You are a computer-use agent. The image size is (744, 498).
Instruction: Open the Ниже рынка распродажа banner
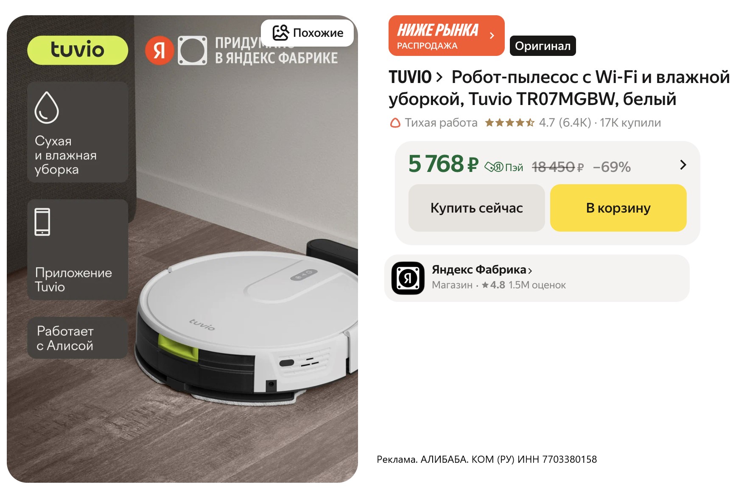pyautogui.click(x=446, y=36)
